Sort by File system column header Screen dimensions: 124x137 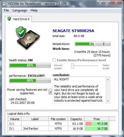pos(58,119)
